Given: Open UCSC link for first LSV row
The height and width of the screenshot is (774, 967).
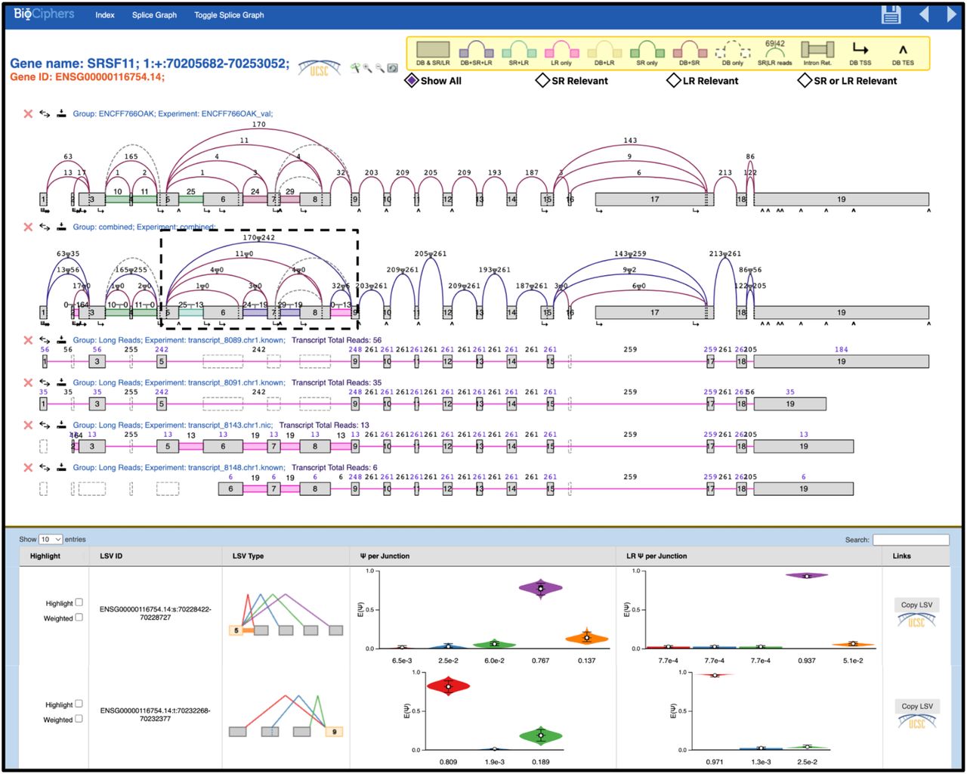Looking at the screenshot, I should point(916,621).
